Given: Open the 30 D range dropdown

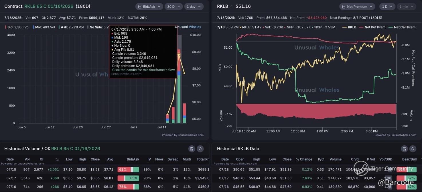Looking at the screenshot, I should click(173, 7).
